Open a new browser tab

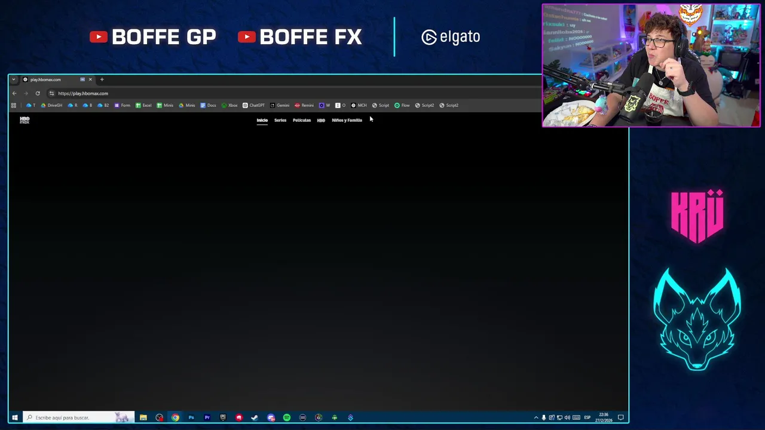pos(102,79)
